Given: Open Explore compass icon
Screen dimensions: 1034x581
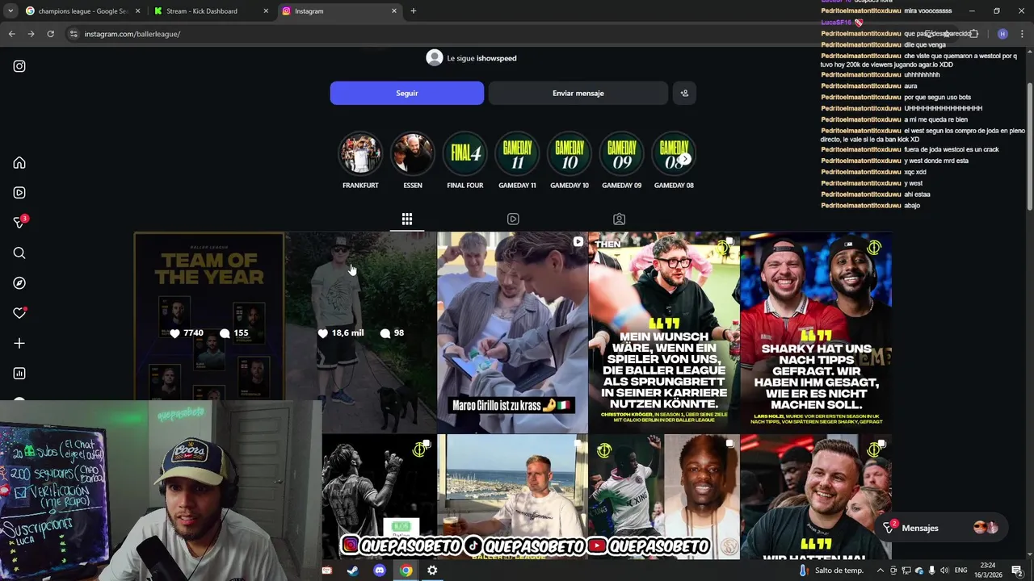Looking at the screenshot, I should [x=19, y=283].
